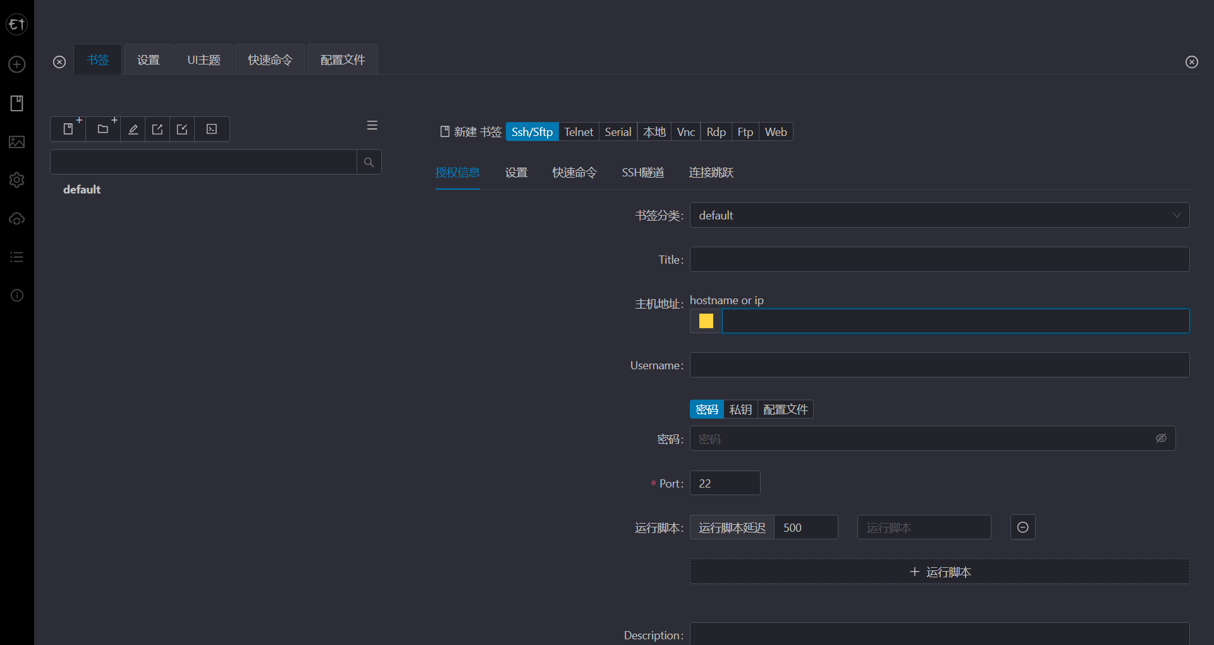Select 私钥 authentication option
The image size is (1214, 645).
pyautogui.click(x=740, y=410)
